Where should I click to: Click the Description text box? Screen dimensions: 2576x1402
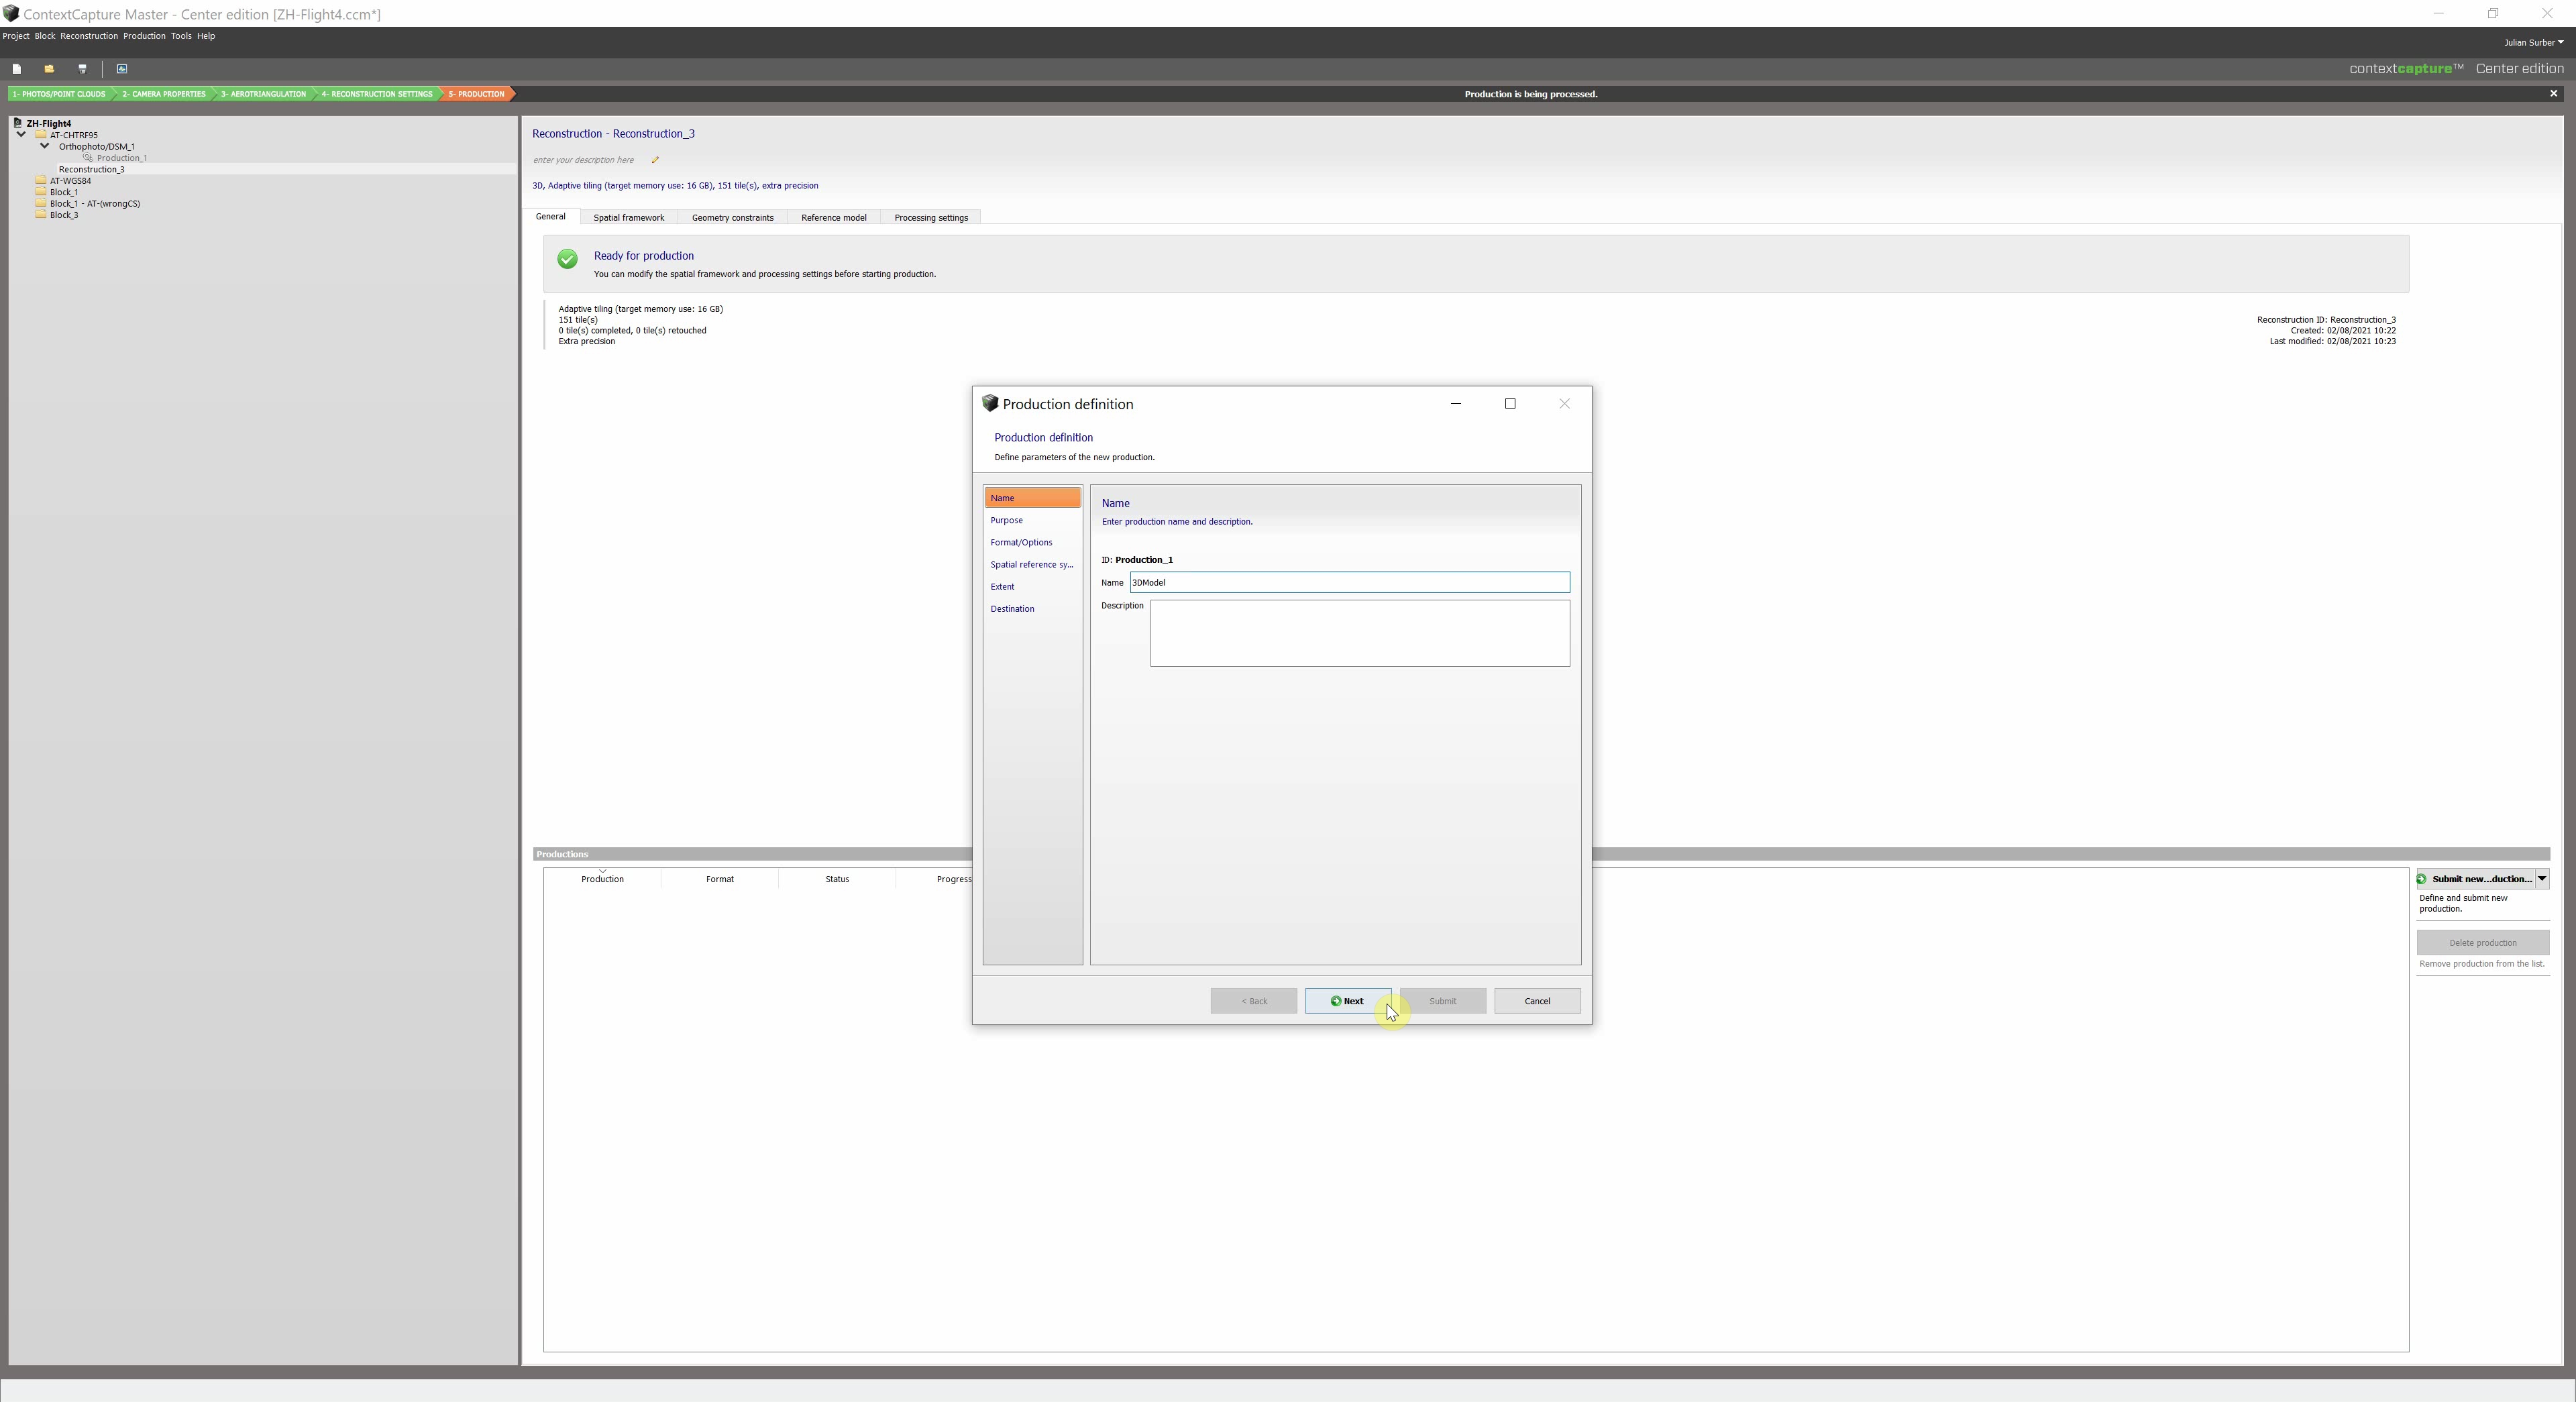1359,633
